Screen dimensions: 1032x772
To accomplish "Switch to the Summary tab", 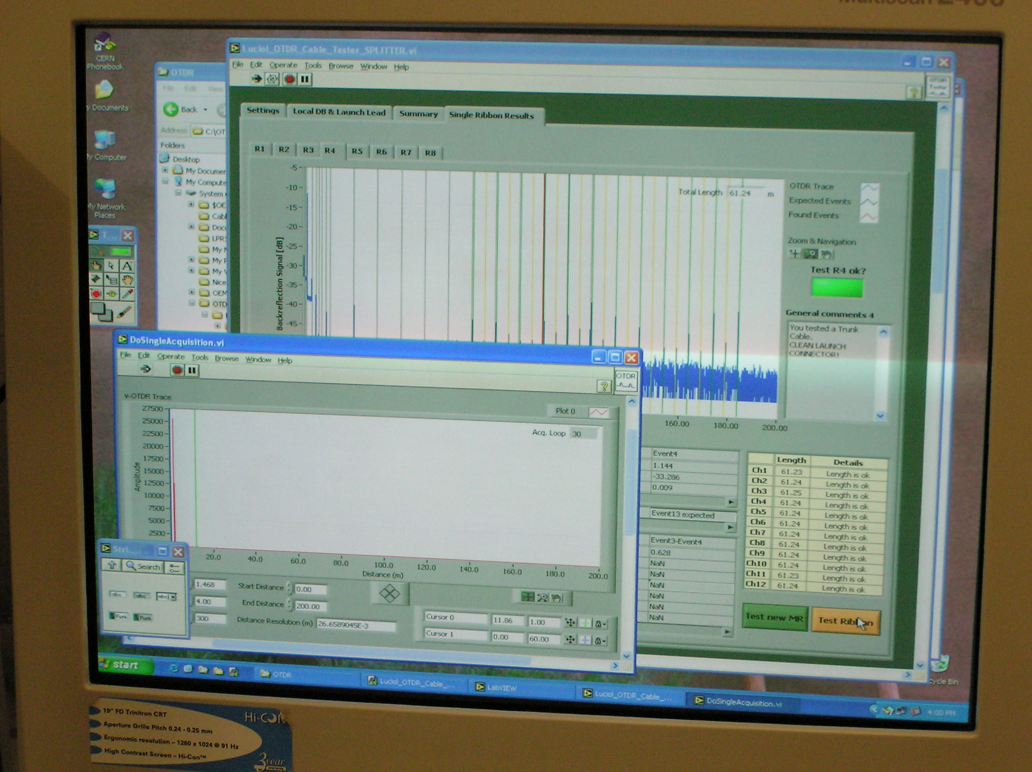I will 418,114.
